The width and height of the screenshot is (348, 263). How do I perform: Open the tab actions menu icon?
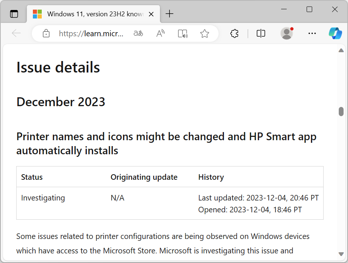[x=14, y=14]
